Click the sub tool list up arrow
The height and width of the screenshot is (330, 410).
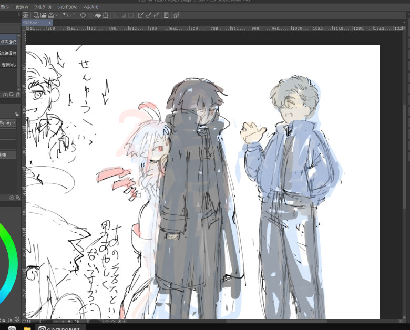click(19, 36)
